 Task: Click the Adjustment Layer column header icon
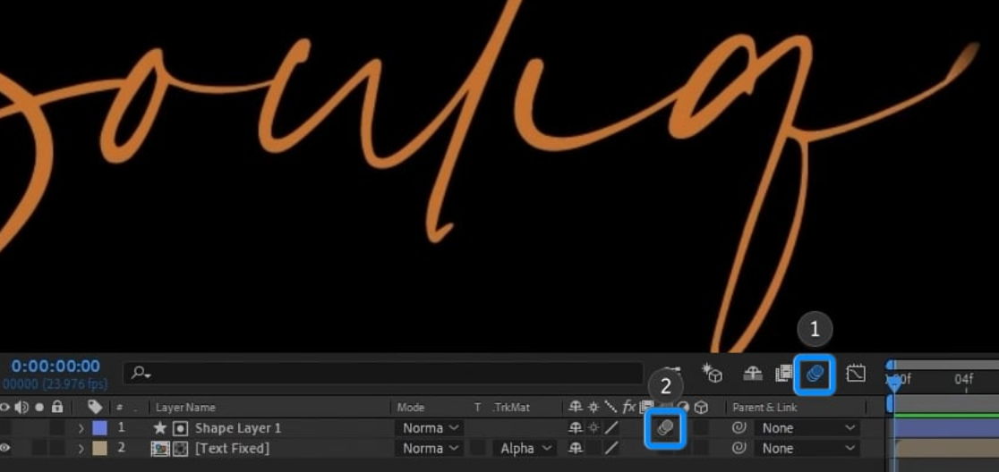(683, 407)
